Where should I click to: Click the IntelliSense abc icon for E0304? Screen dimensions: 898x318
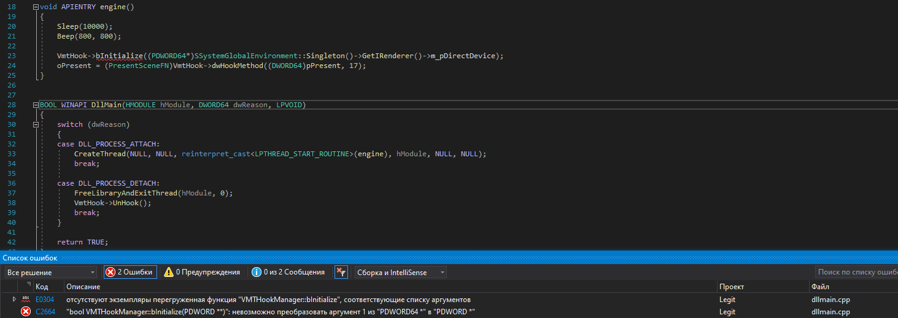(26, 300)
